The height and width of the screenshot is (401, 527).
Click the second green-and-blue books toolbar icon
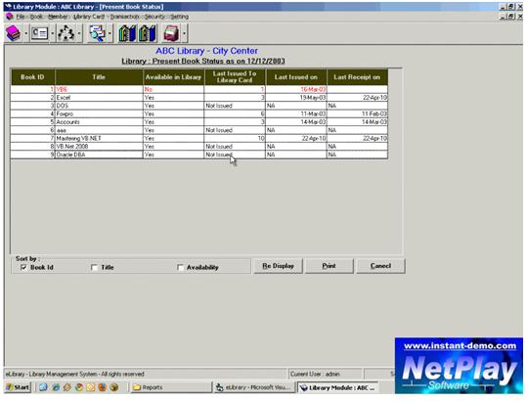pyautogui.click(x=148, y=33)
